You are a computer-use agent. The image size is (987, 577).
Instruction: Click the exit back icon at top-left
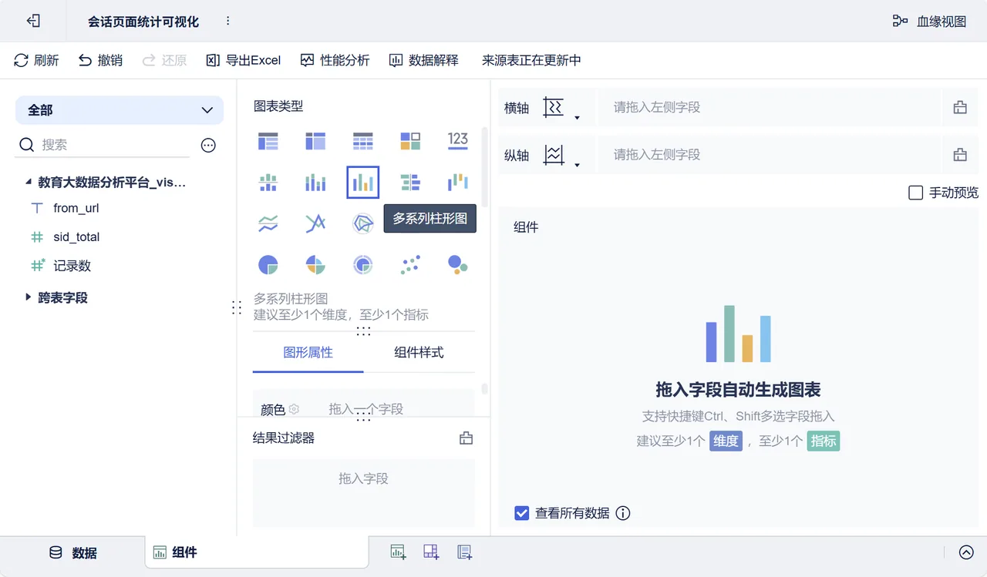tap(33, 21)
